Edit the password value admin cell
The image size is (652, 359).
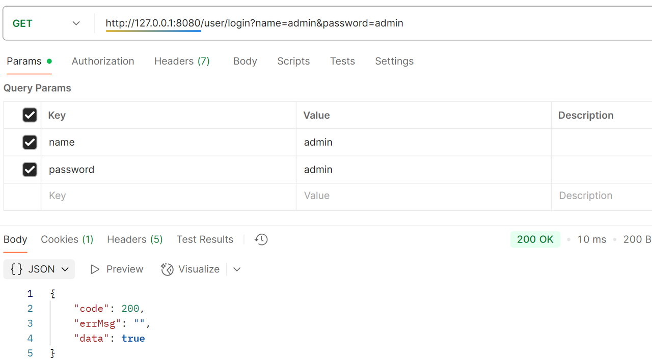pos(423,170)
